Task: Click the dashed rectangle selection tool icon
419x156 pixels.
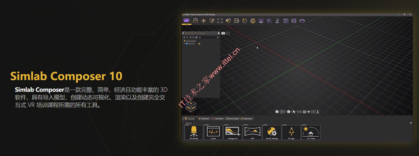Action: [x=220, y=21]
